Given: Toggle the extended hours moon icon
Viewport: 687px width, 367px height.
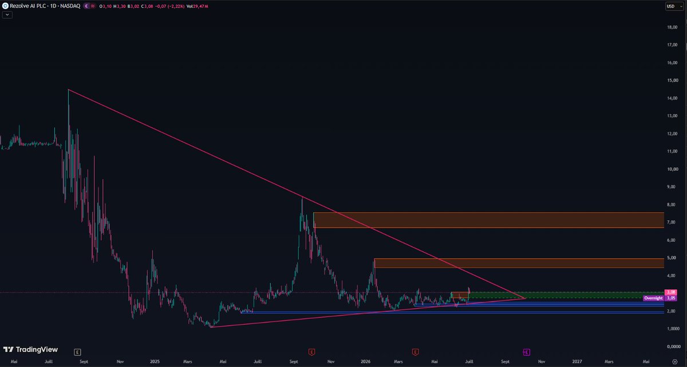Looking at the screenshot, I should [x=87, y=6].
